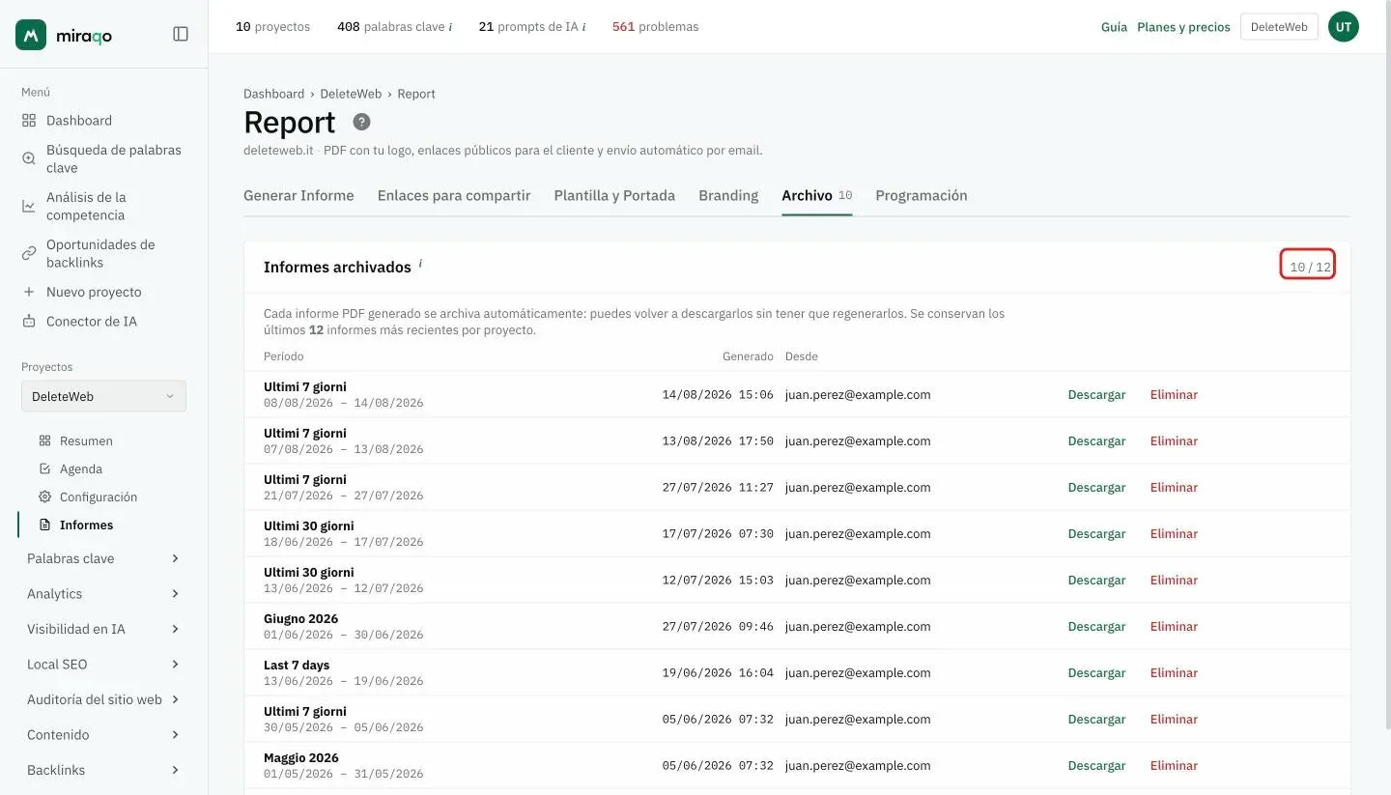Download the Giugno 2026 report
The height and width of the screenshot is (795, 1391).
1096,626
